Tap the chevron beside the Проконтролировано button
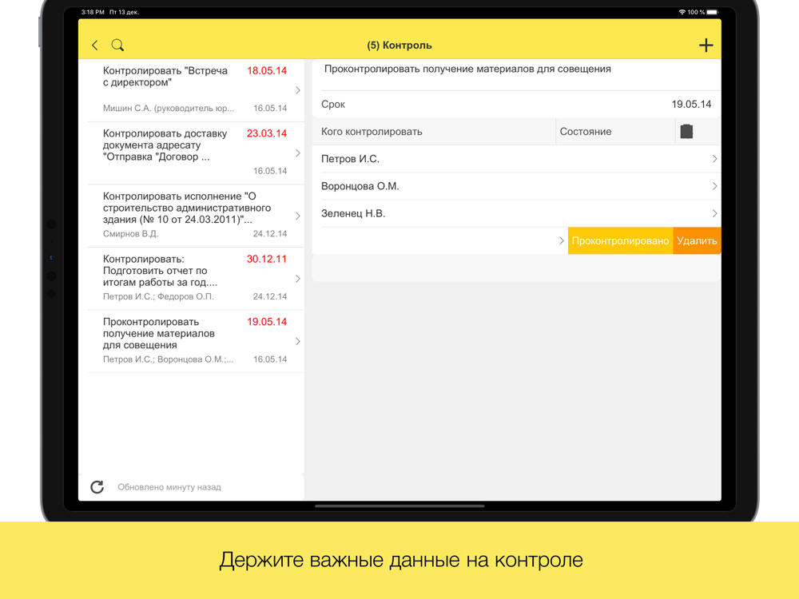Screen dimensions: 799x599 561,240
